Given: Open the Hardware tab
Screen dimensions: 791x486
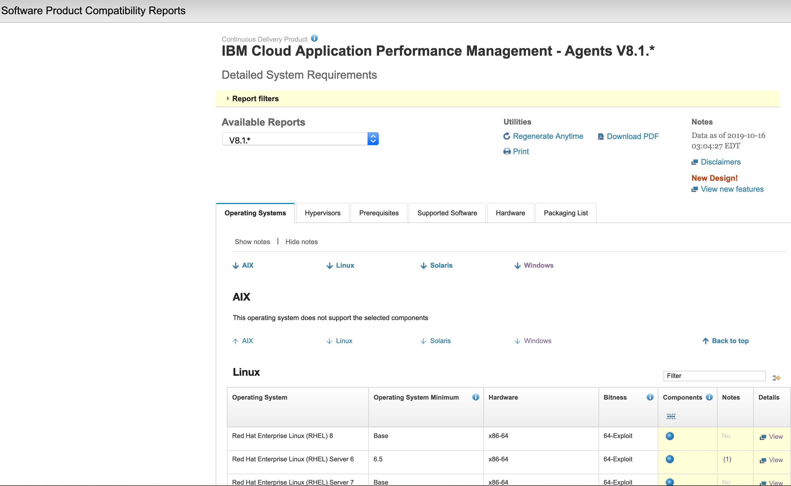Looking at the screenshot, I should [510, 213].
